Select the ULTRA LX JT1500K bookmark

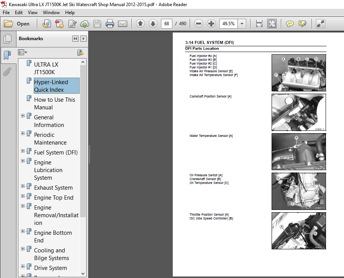46,68
